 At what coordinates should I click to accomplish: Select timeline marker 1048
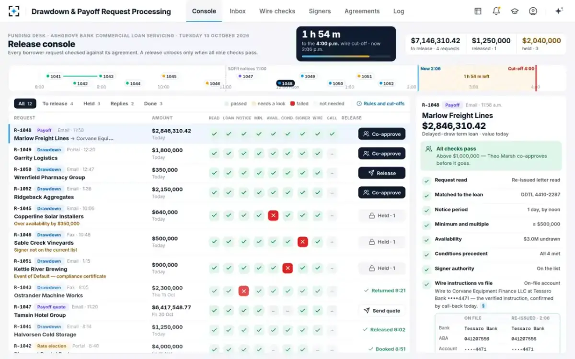click(285, 83)
